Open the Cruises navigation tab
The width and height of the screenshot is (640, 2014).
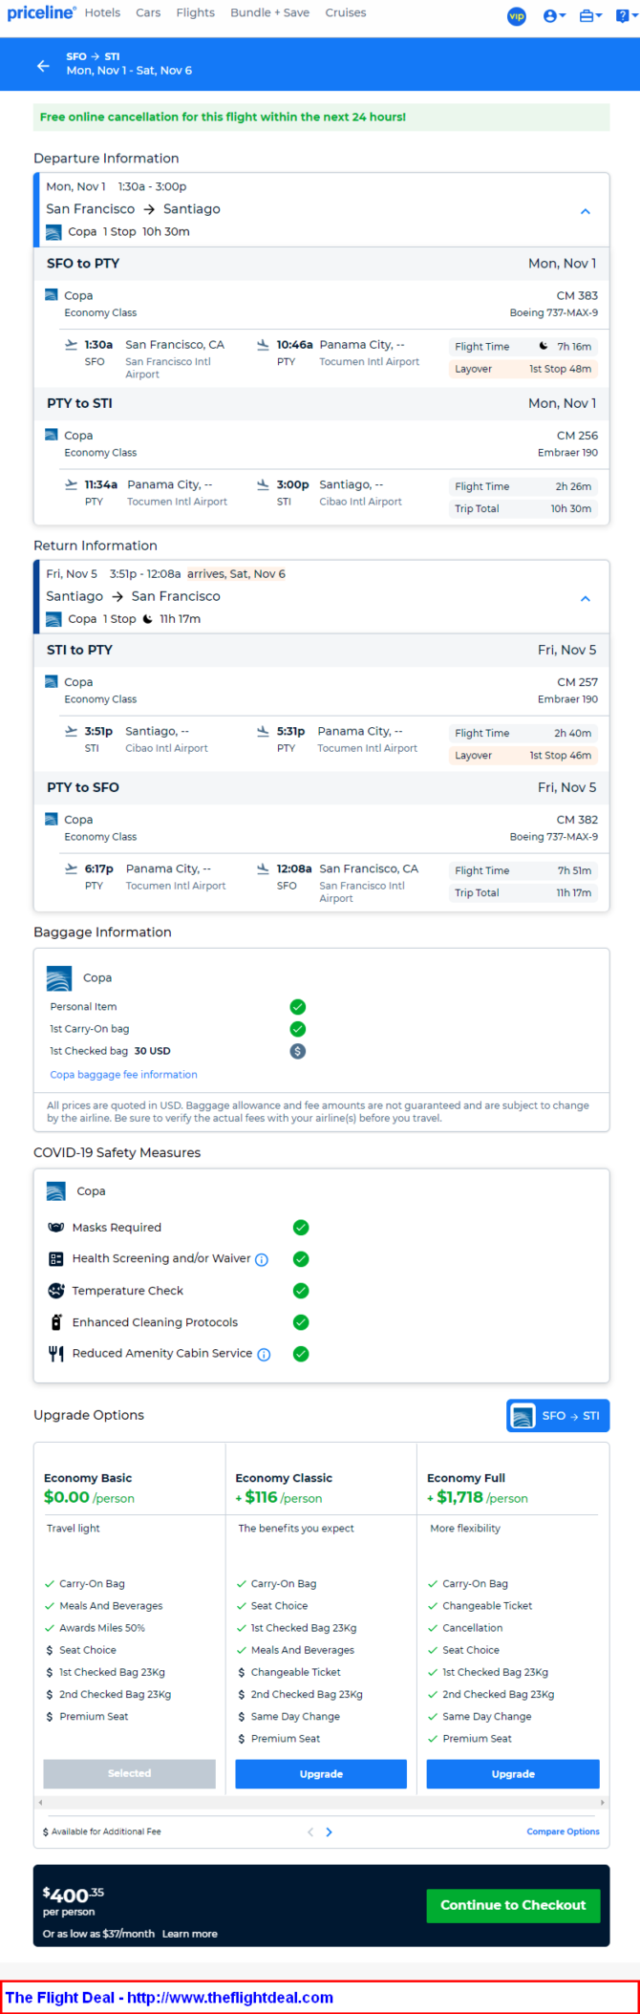[346, 12]
